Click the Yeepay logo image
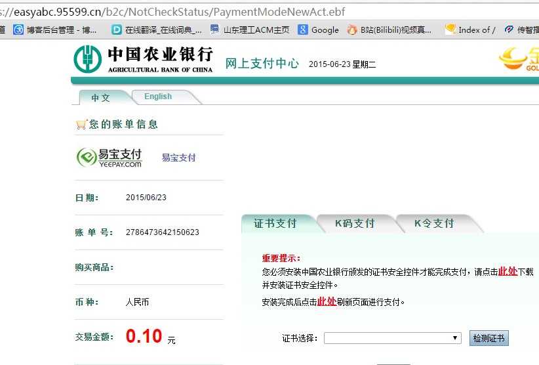This screenshot has width=539, height=365. 109,158
